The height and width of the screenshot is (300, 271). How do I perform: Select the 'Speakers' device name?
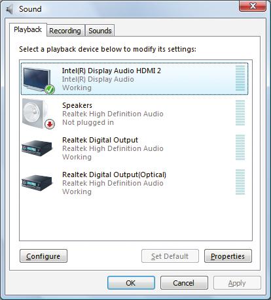coord(77,105)
